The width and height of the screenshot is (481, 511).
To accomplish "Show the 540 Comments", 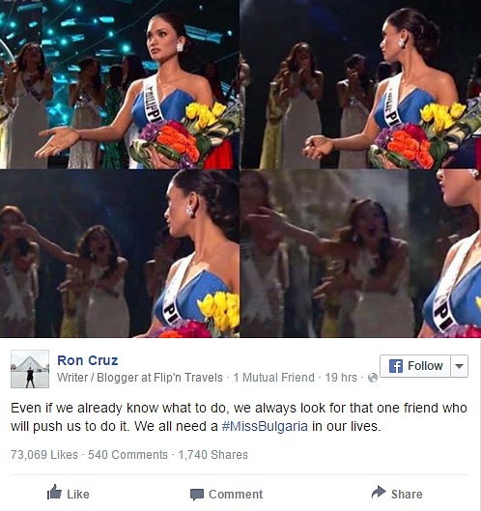I will [127, 455].
